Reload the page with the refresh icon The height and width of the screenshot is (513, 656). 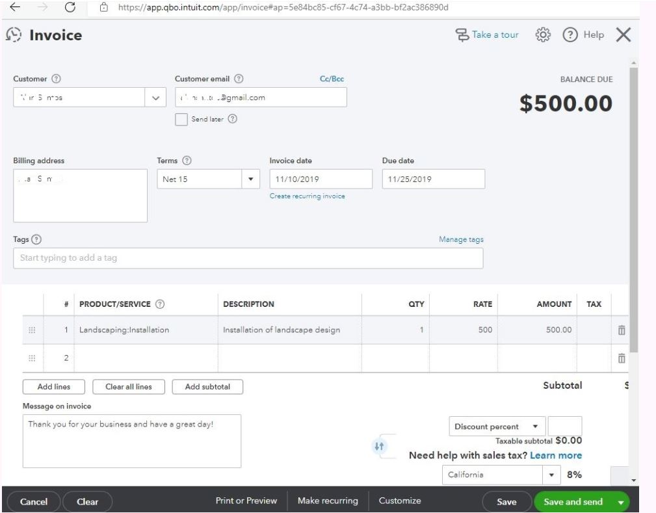coord(70,7)
